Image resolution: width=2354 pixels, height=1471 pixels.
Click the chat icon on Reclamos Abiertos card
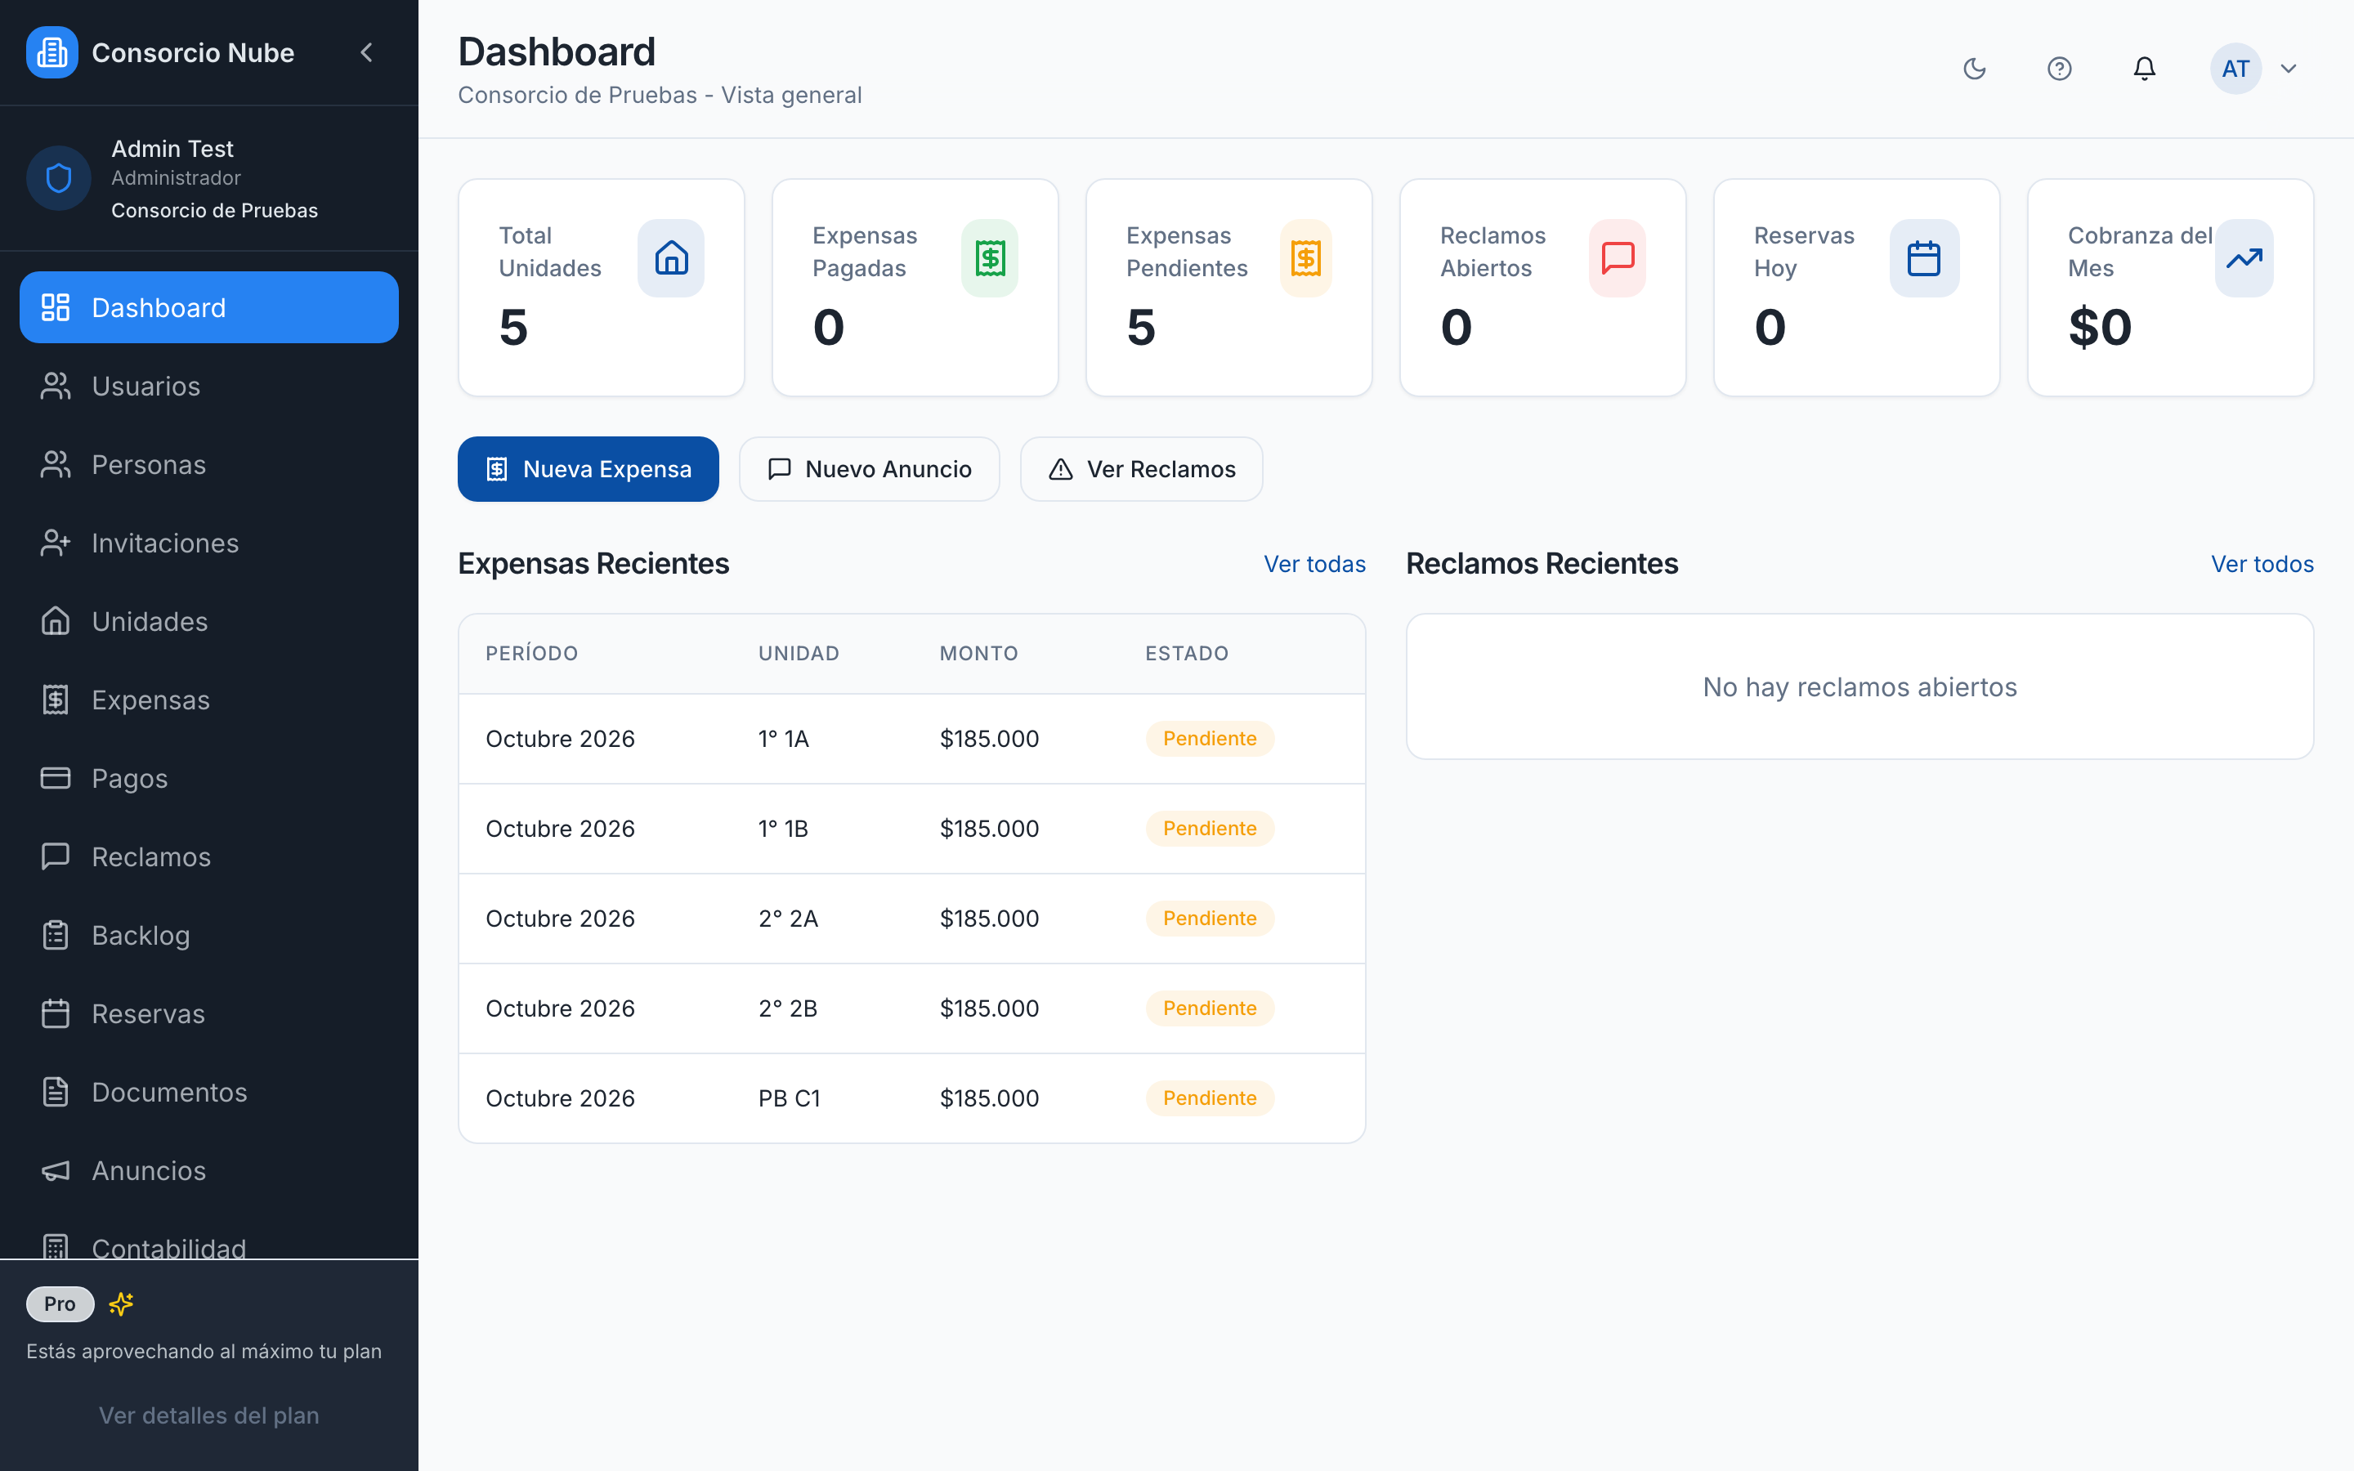1618,257
